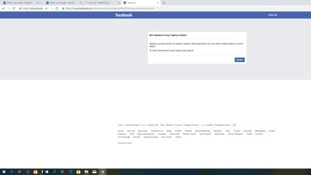Open the Profiller footer link
The width and height of the screenshot is (311, 175).
(x=178, y=131)
